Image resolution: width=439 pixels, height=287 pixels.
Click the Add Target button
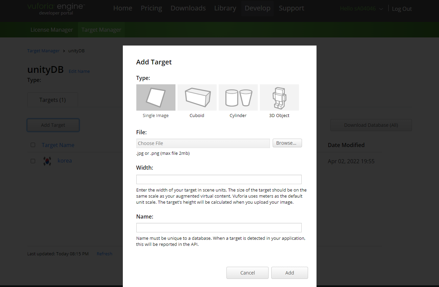pyautogui.click(x=53, y=125)
